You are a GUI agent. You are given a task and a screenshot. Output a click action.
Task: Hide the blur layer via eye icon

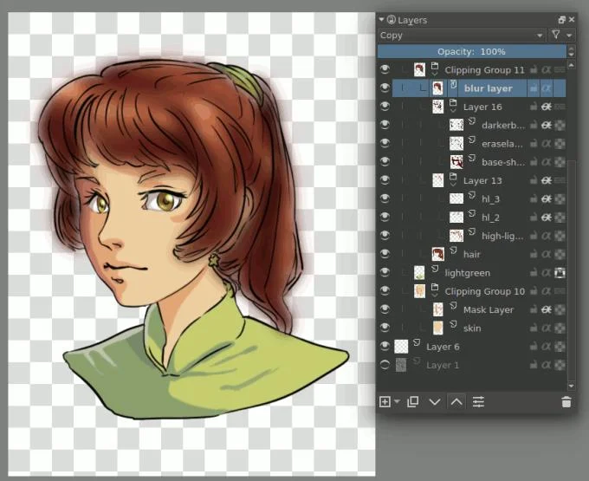(x=385, y=88)
